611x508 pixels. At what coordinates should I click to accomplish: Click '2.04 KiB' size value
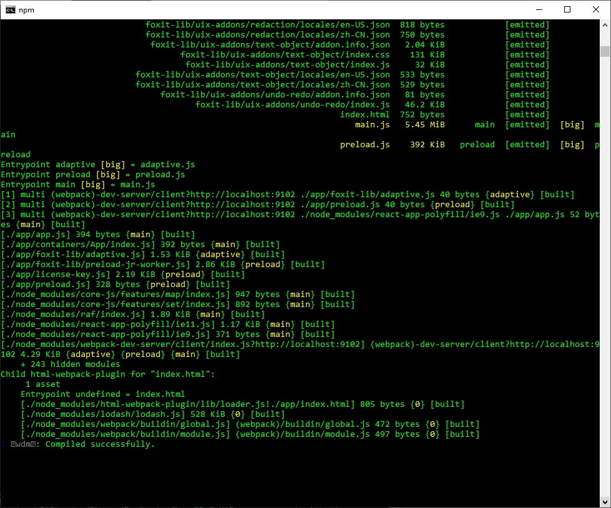425,45
